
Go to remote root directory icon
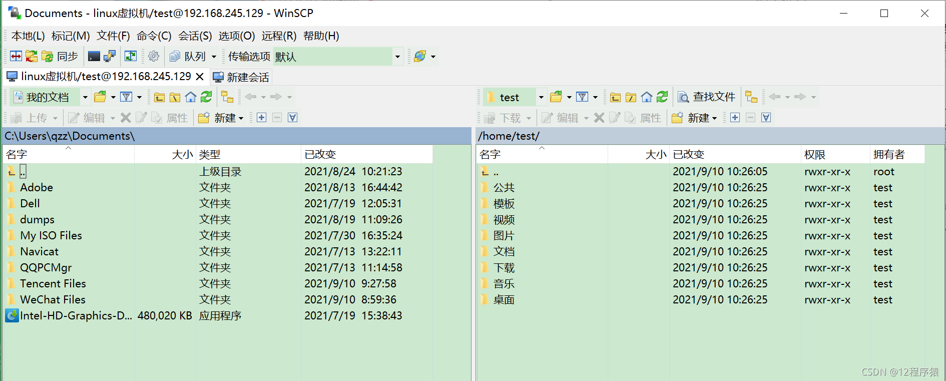point(631,97)
